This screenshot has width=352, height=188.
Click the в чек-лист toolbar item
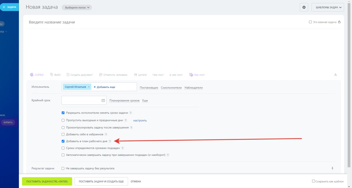pyautogui.click(x=176, y=75)
